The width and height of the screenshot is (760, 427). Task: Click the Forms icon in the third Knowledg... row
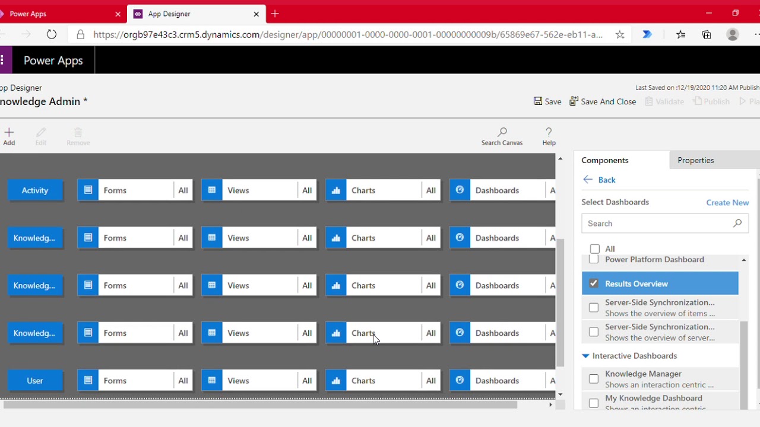pyautogui.click(x=88, y=333)
